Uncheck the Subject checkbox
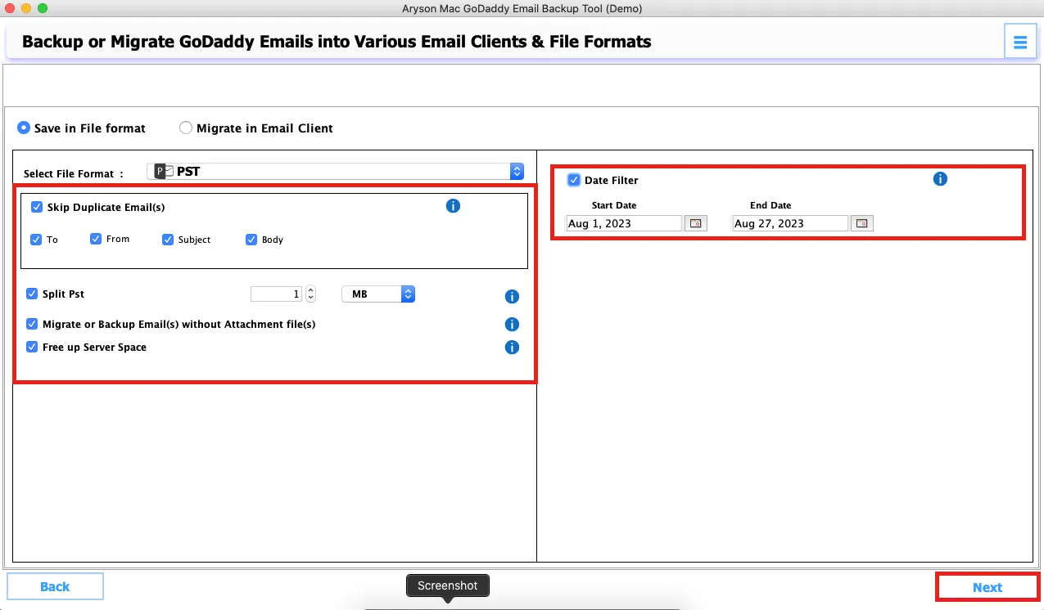Screen dimensions: 1044x610 (x=168, y=240)
